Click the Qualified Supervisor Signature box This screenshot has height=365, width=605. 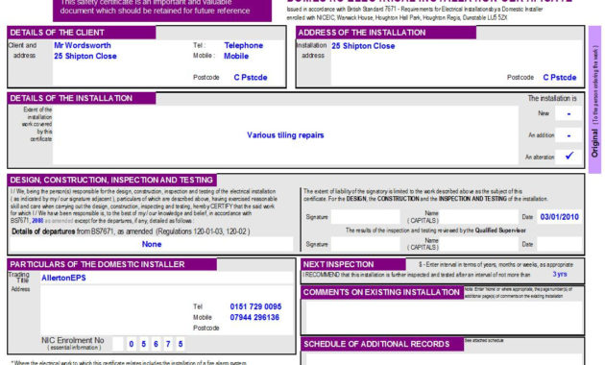point(365,244)
